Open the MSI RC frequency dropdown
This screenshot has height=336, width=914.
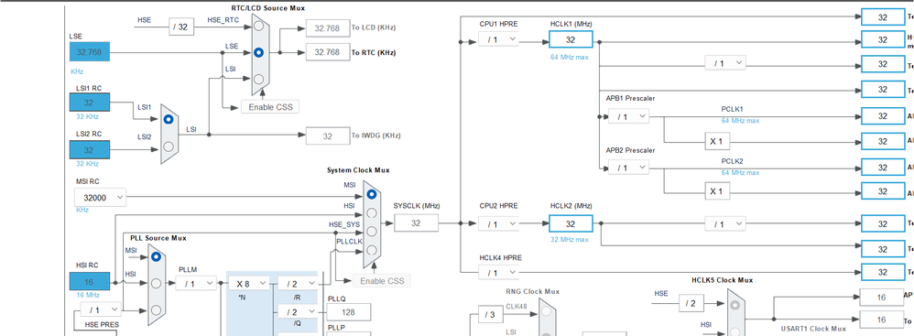[100, 198]
